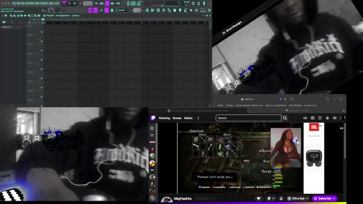This screenshot has width=363, height=204.
Task: Reload the page in Safari
Action: [285, 99]
